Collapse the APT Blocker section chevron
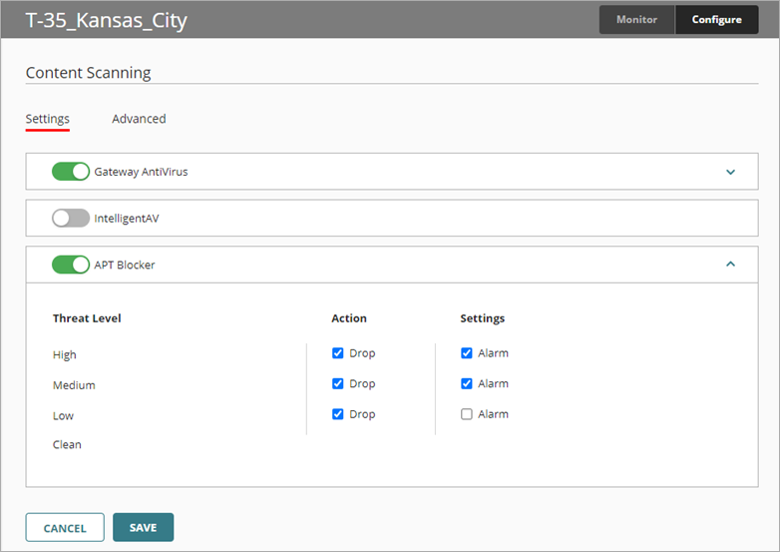This screenshot has height=552, width=780. click(x=730, y=265)
